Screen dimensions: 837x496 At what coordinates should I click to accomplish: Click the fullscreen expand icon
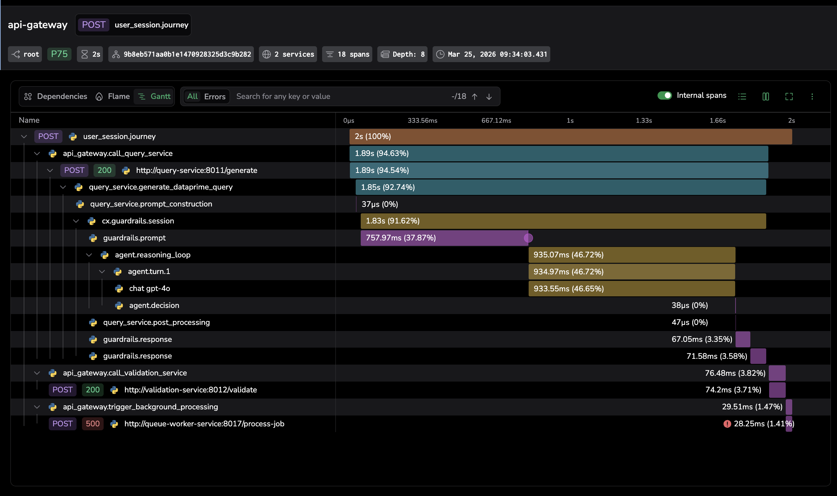[x=789, y=96]
